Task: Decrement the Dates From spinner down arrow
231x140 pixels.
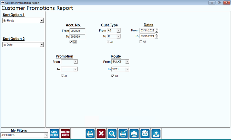Action: pos(157,31)
